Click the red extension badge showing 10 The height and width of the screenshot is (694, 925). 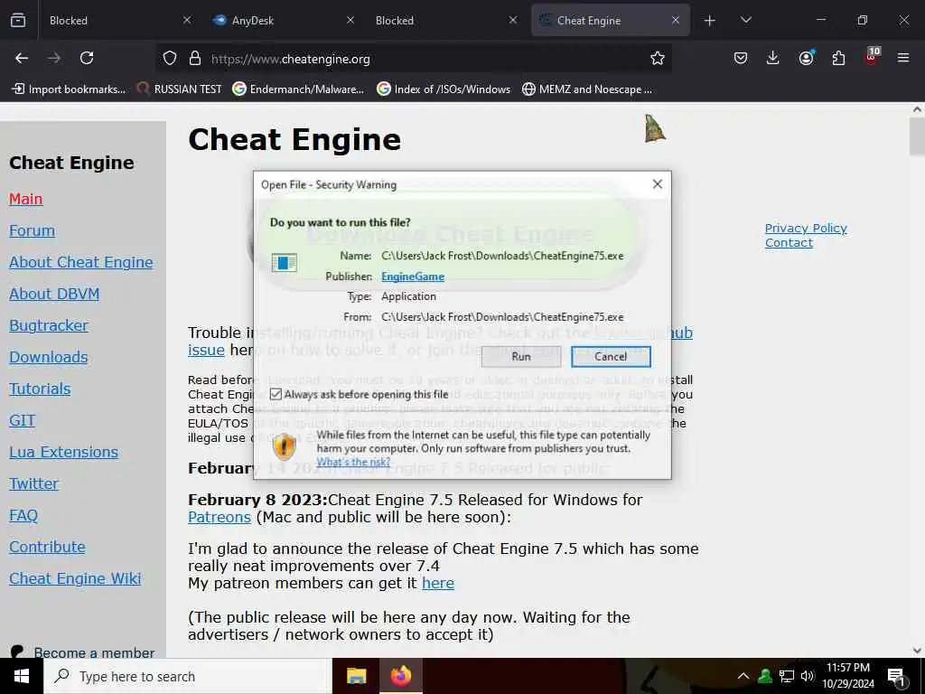872,55
